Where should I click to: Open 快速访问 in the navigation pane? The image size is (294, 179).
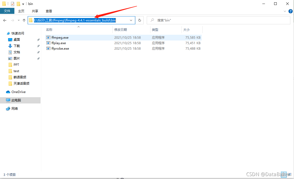click(18, 33)
